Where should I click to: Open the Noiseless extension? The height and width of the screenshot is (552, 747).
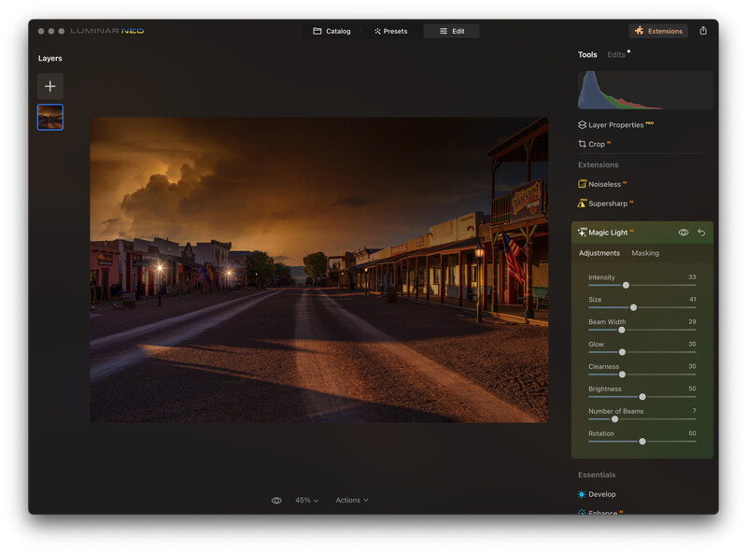click(602, 184)
